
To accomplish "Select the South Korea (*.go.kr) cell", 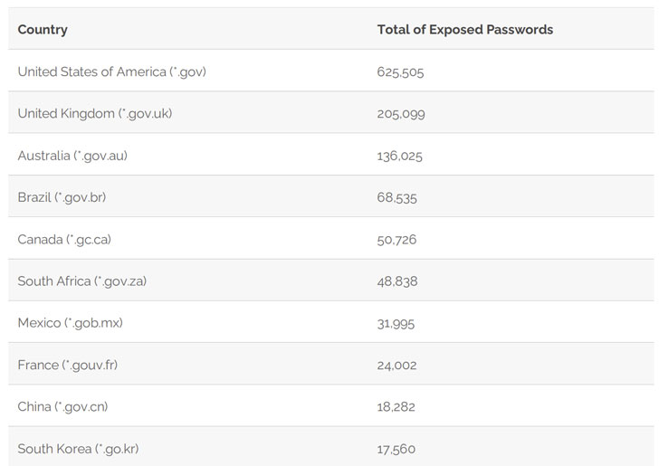I will pyautogui.click(x=78, y=449).
